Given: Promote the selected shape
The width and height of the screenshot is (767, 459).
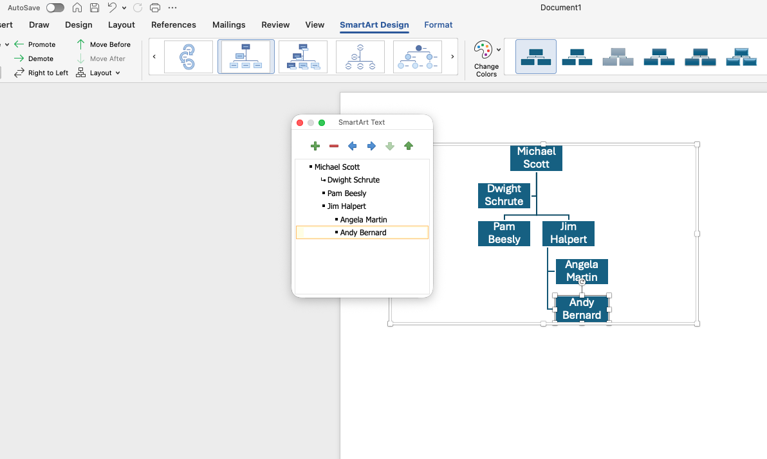Looking at the screenshot, I should pos(35,44).
